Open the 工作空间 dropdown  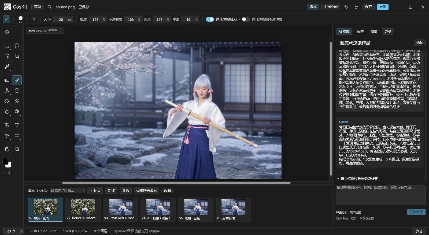point(331,7)
